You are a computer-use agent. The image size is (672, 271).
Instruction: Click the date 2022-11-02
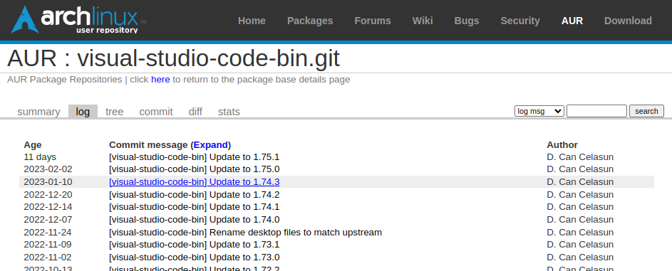[x=48, y=257]
